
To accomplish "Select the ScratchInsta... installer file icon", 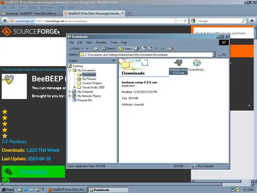I will (197, 65).
